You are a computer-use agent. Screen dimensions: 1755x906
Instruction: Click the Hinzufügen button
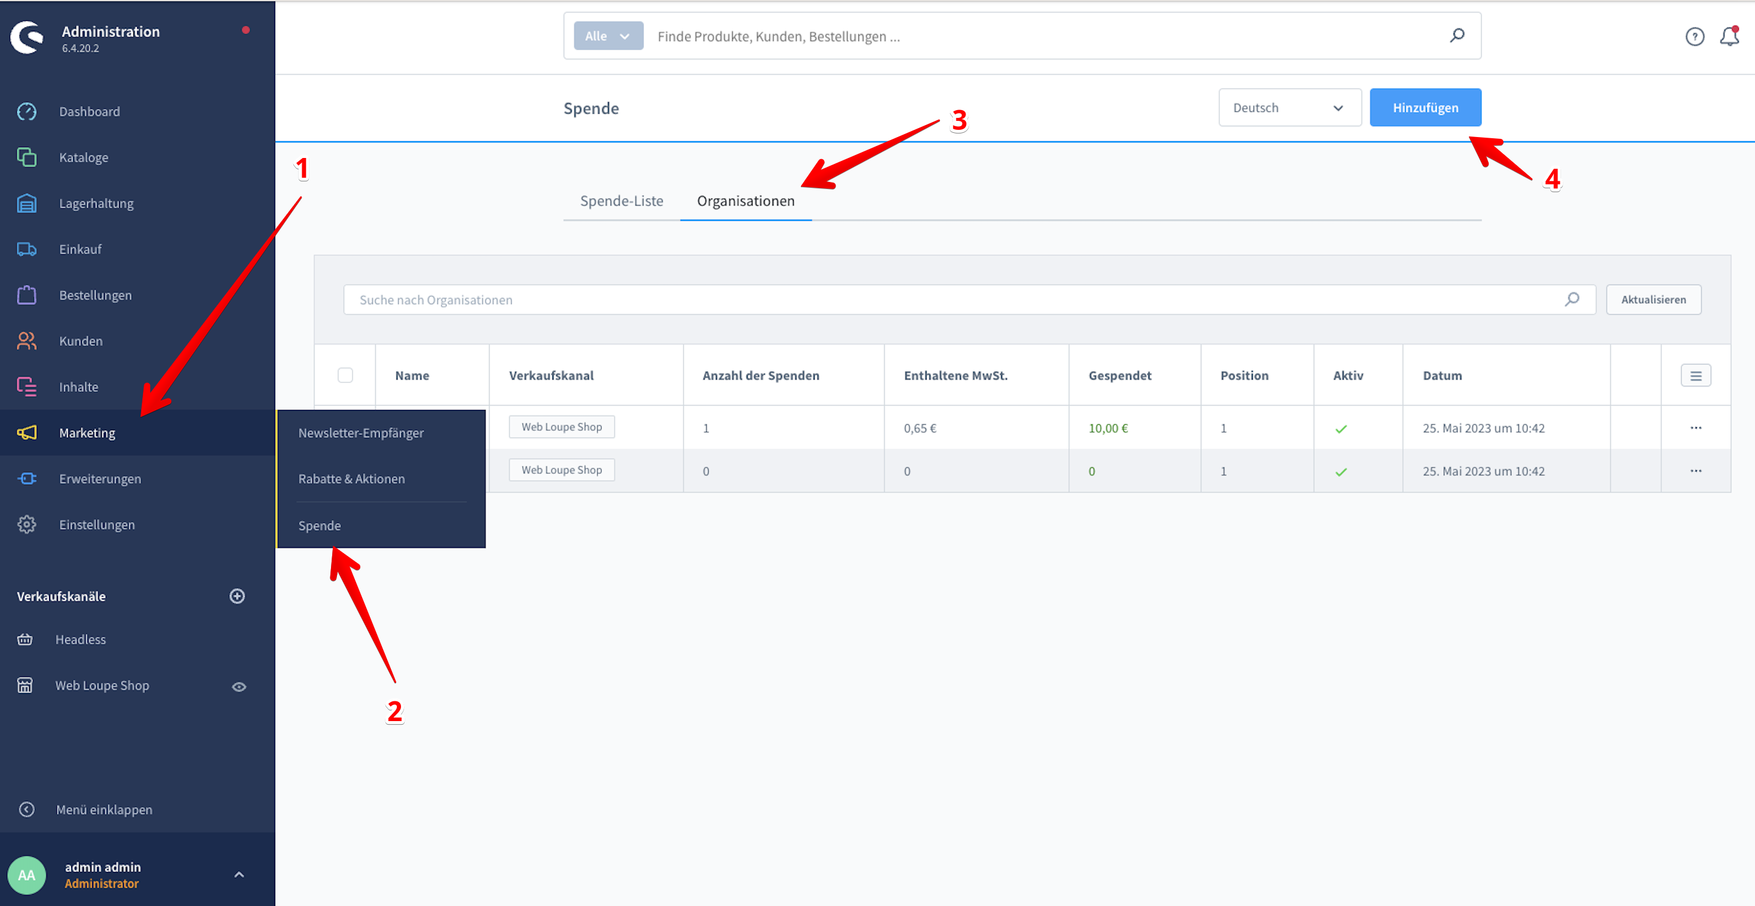tap(1425, 108)
